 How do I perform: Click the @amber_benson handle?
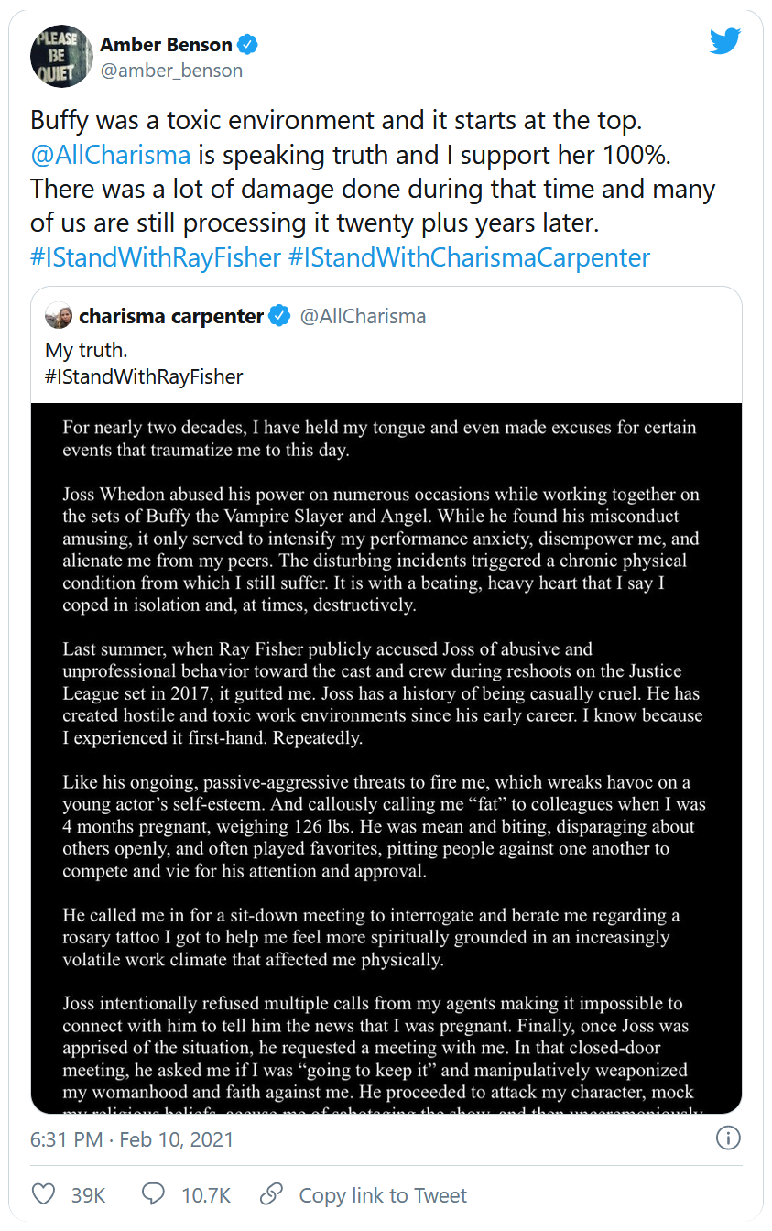point(171,71)
